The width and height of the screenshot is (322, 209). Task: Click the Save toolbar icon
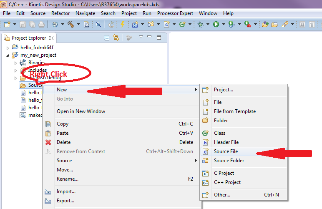pyautogui.click(x=23, y=25)
